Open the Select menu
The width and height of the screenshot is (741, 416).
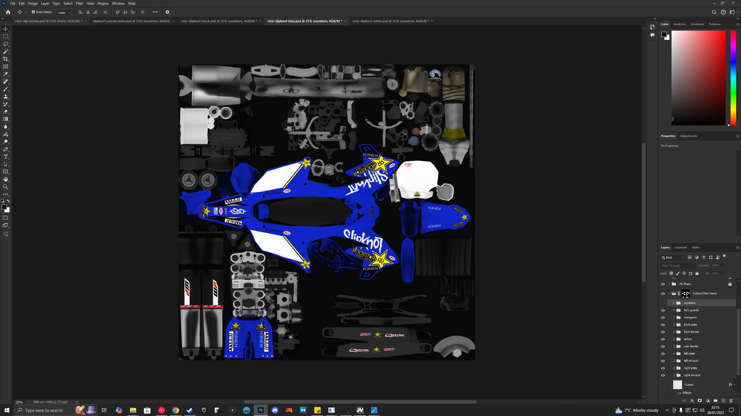coord(68,3)
